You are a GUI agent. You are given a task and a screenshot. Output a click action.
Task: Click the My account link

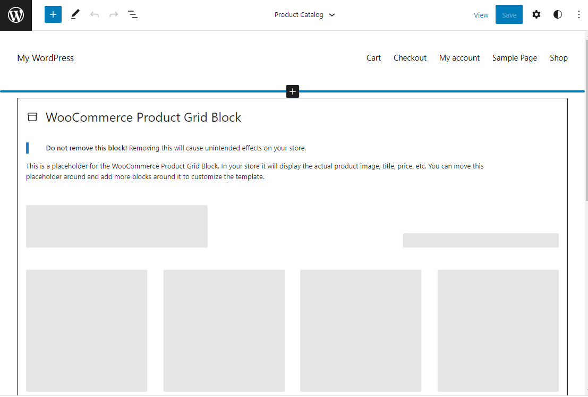click(x=459, y=57)
